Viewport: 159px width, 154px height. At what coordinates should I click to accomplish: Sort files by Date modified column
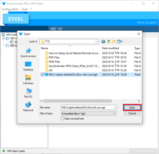coord(111,48)
